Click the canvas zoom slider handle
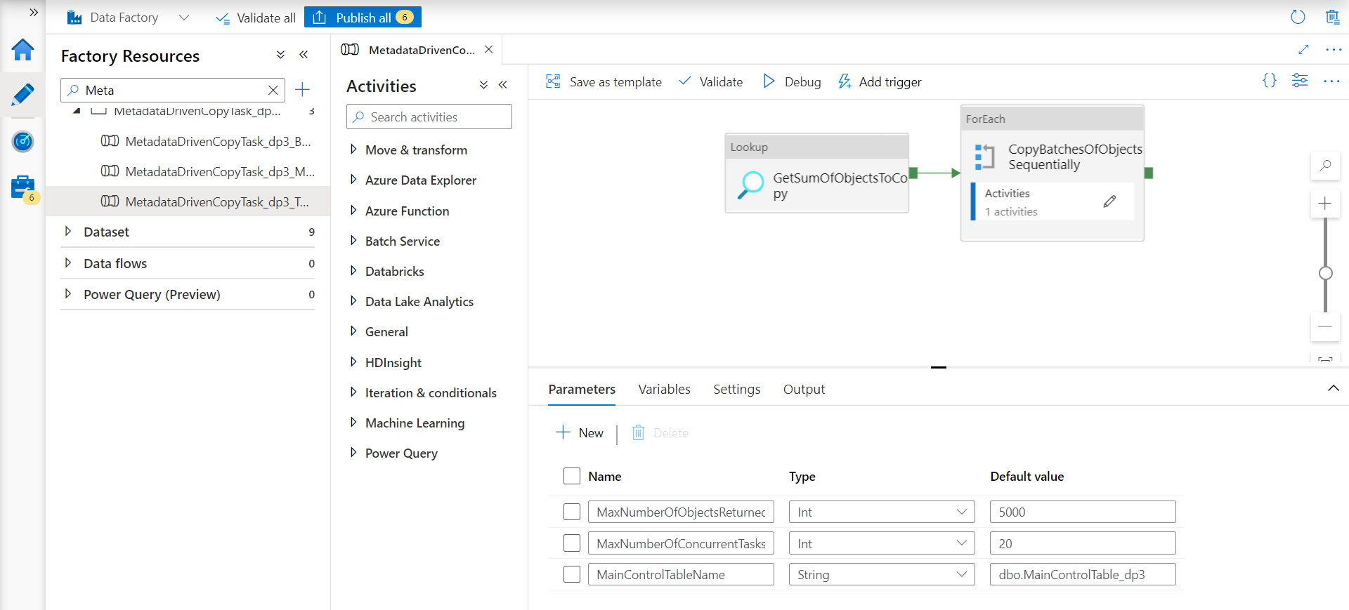The width and height of the screenshot is (1349, 610). pyautogui.click(x=1326, y=273)
